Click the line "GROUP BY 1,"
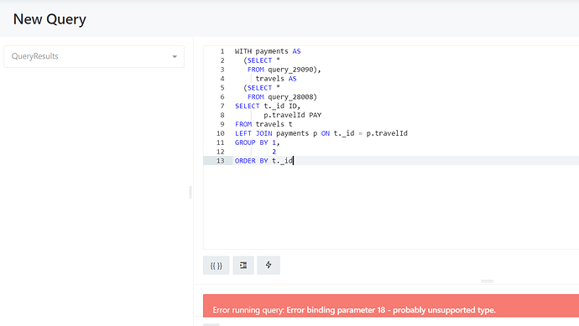 (258, 142)
